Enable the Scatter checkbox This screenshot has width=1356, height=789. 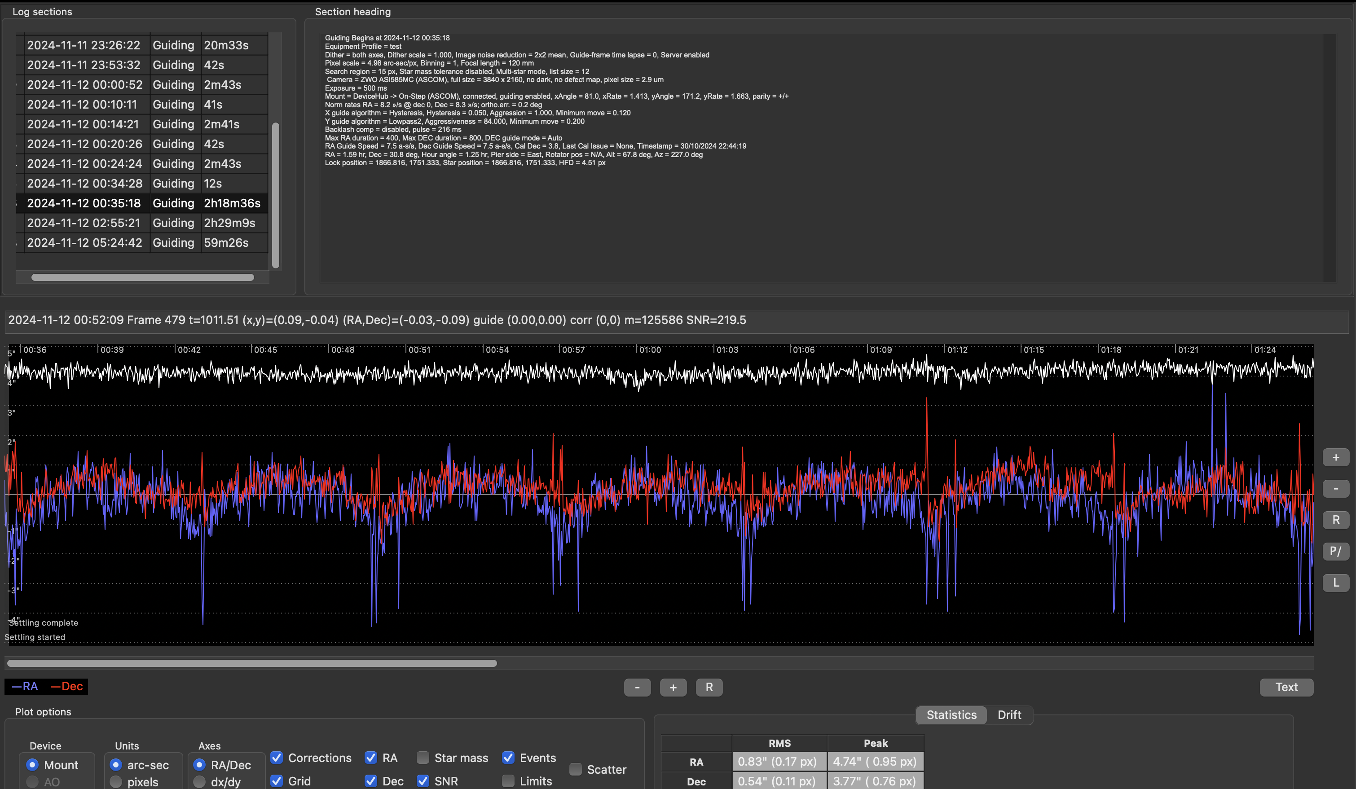(576, 770)
